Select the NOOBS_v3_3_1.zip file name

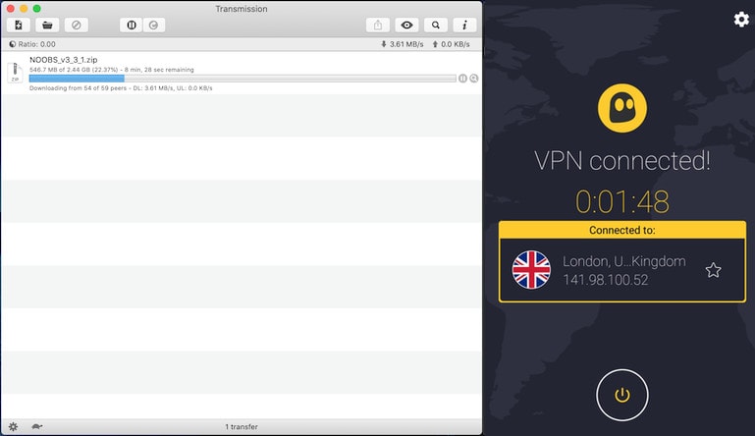pyautogui.click(x=63, y=60)
